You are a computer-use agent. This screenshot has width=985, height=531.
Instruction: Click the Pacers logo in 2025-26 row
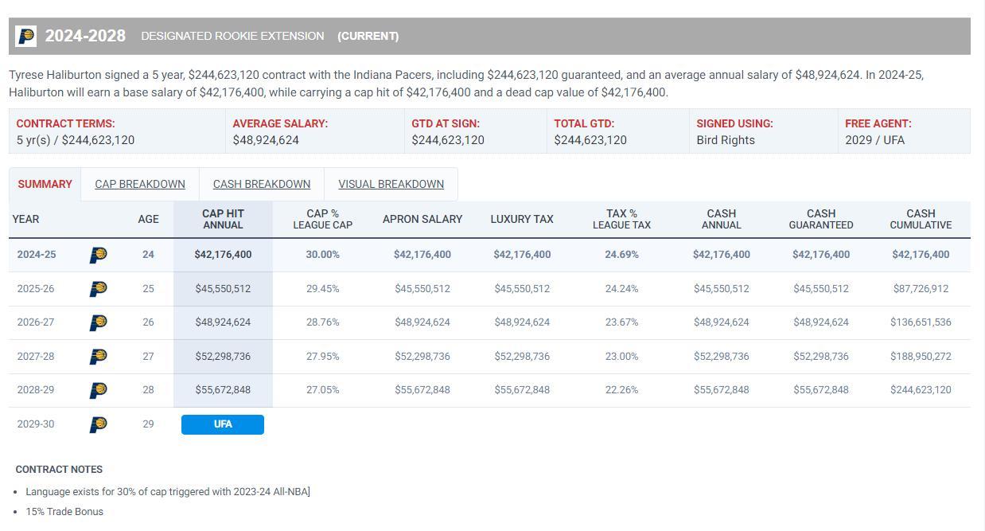coord(98,289)
